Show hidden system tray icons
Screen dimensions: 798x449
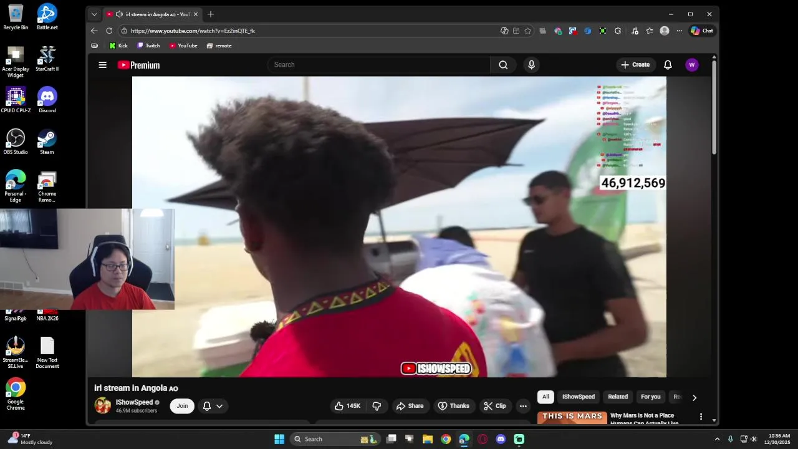[x=717, y=439]
